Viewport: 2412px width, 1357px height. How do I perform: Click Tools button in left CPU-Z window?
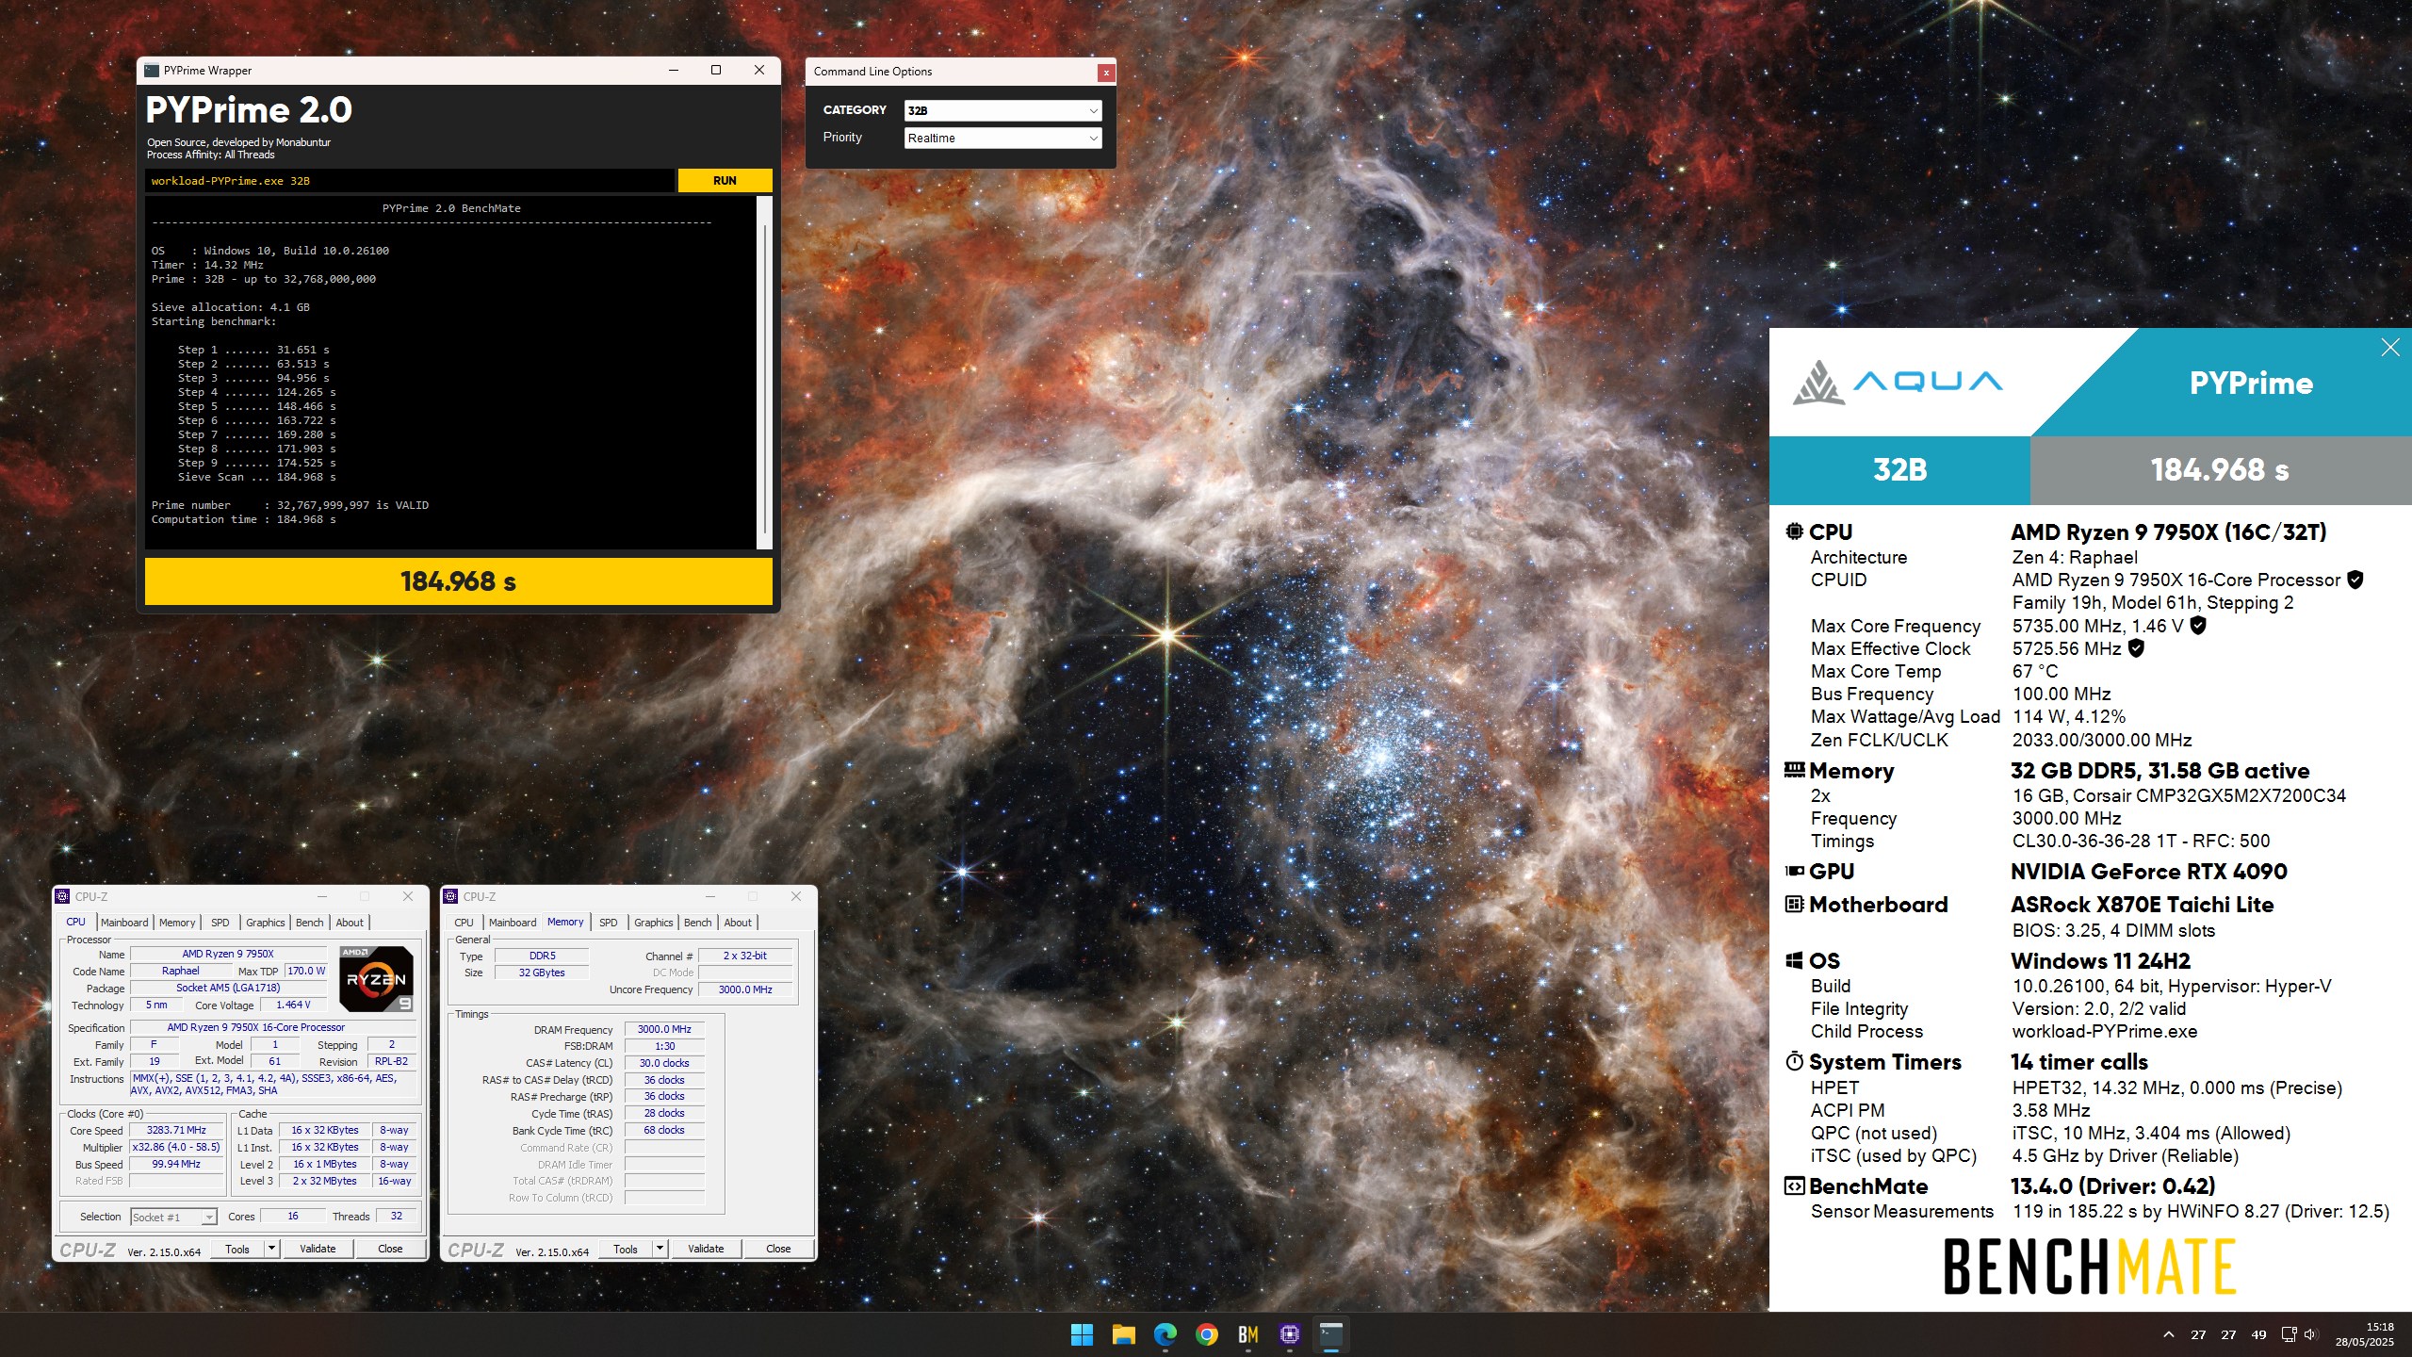[x=237, y=1249]
